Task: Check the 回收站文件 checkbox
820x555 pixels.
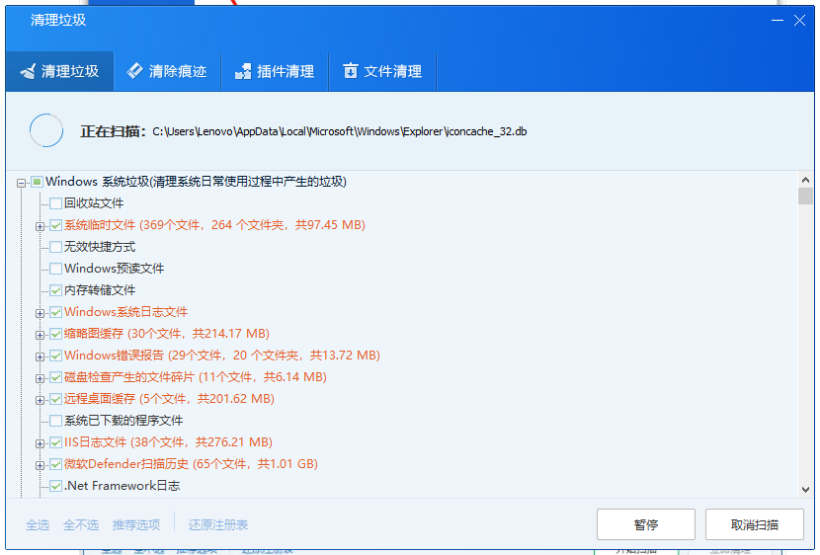Action: pyautogui.click(x=56, y=203)
